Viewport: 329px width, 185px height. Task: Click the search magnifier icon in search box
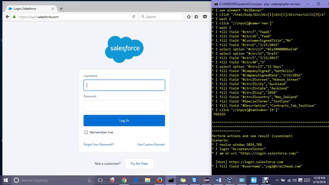click(x=143, y=17)
